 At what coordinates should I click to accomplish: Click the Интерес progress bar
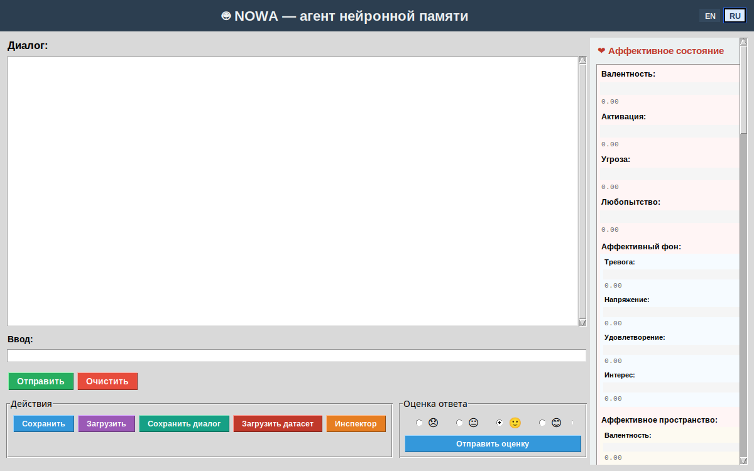(672, 387)
